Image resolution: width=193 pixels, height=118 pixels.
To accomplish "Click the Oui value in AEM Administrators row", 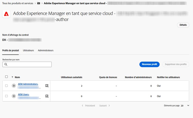I will [x=159, y=86].
